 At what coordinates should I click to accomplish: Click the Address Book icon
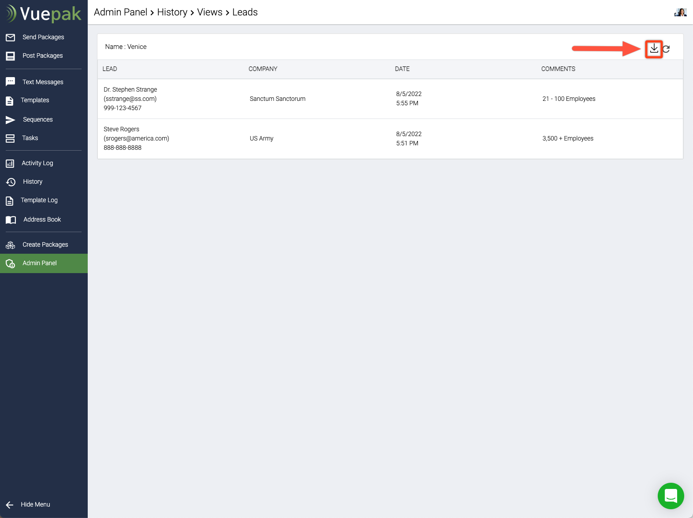(x=11, y=220)
